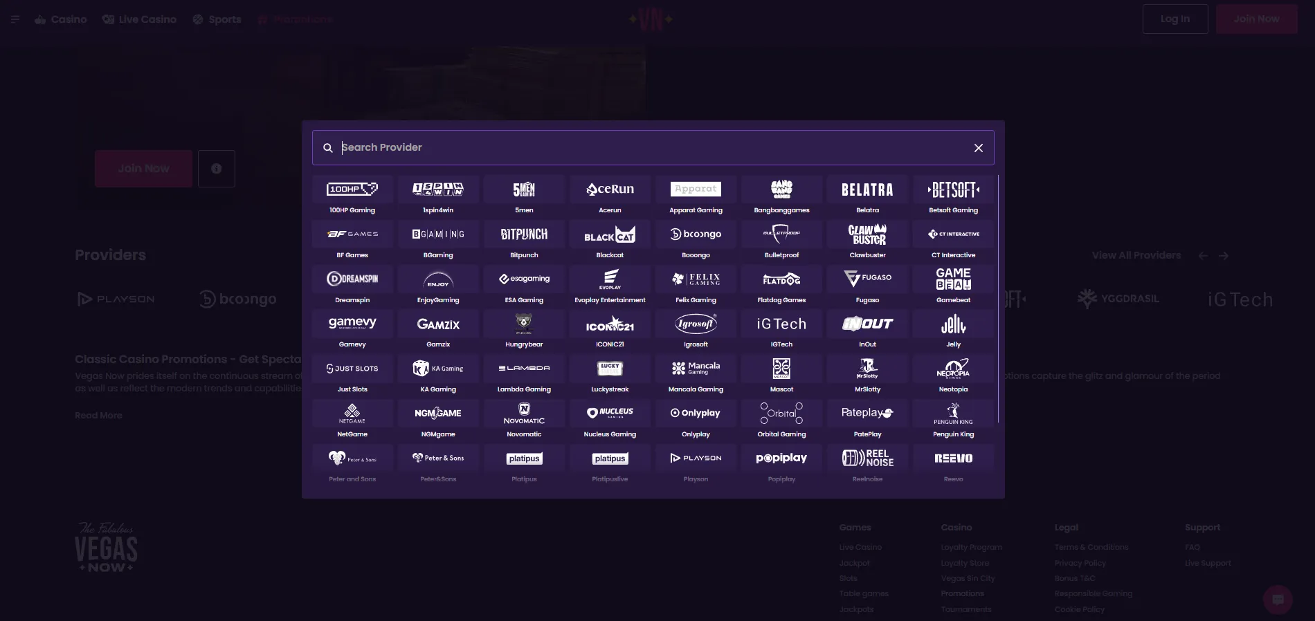
Task: Close the provider search dialog
Action: click(x=978, y=148)
